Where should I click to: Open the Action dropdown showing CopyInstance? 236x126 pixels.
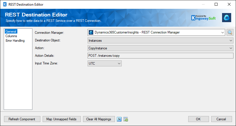coord(160,48)
